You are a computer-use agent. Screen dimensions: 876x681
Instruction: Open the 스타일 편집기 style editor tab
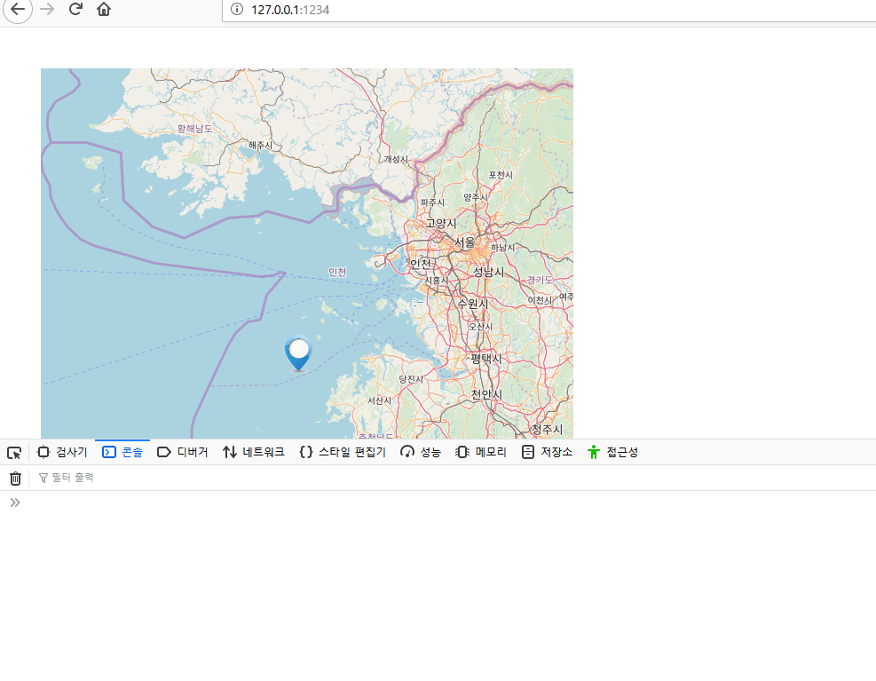click(343, 452)
